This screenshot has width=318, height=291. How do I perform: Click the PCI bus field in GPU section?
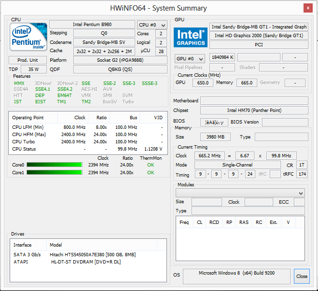[x=259, y=44]
